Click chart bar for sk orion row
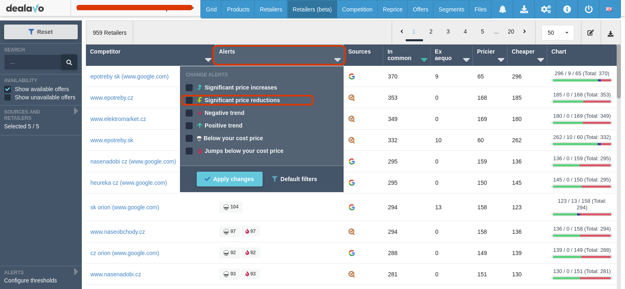The width and height of the screenshot is (625, 289). coord(582,214)
